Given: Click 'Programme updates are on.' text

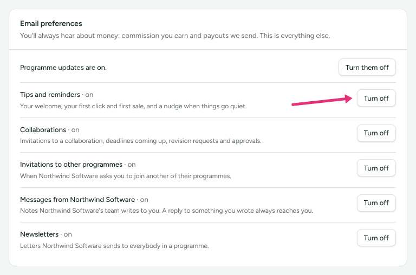Looking at the screenshot, I should pos(63,68).
